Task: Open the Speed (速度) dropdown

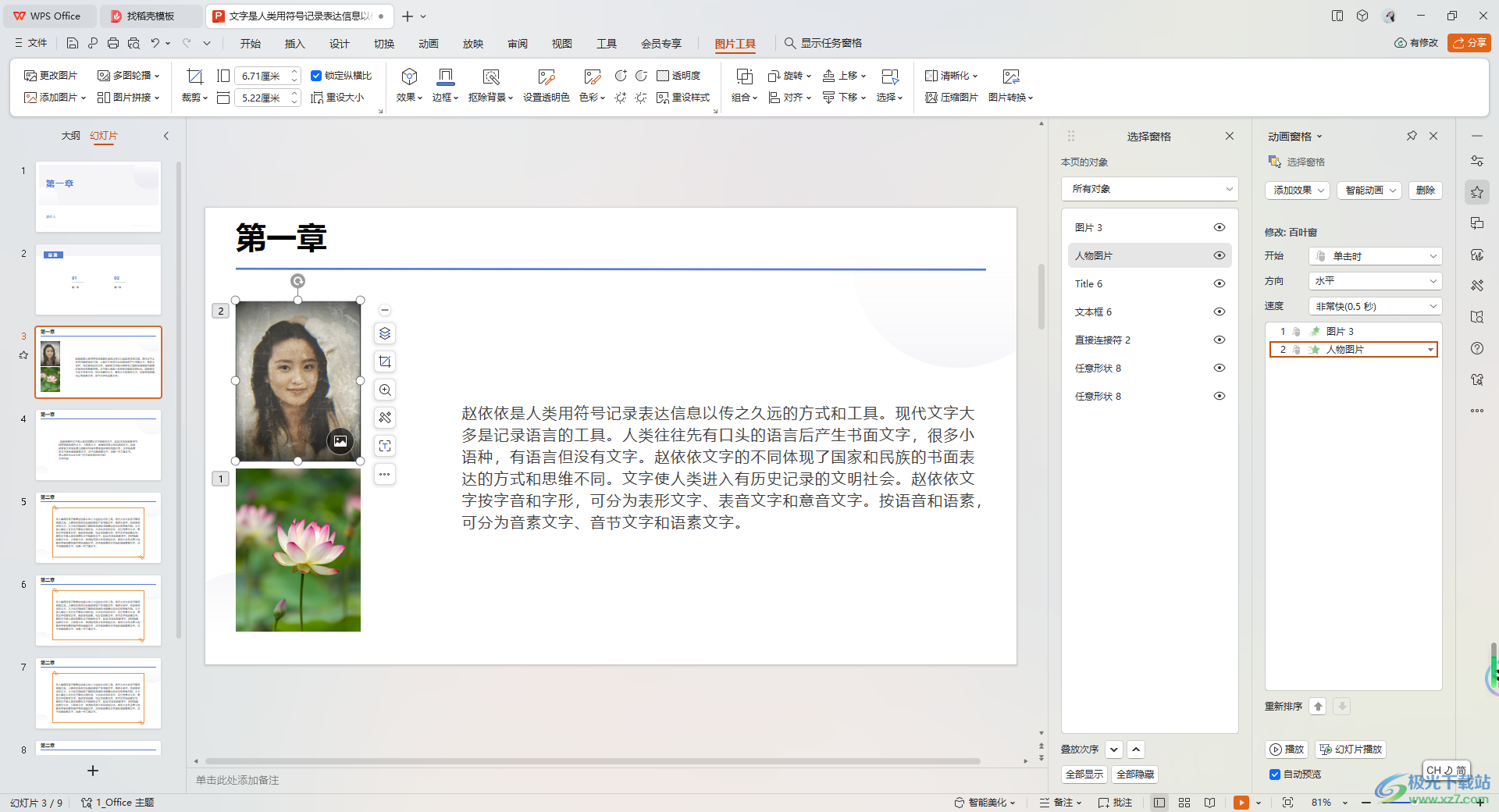Action: (1375, 306)
